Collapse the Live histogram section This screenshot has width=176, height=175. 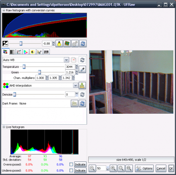pos(4,127)
